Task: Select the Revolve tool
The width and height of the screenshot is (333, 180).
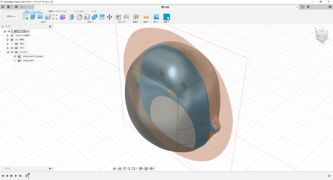Action: coord(40,17)
